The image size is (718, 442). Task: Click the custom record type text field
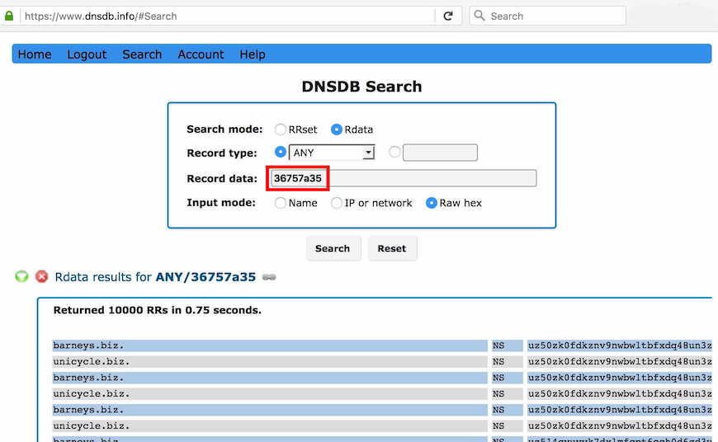tap(440, 153)
